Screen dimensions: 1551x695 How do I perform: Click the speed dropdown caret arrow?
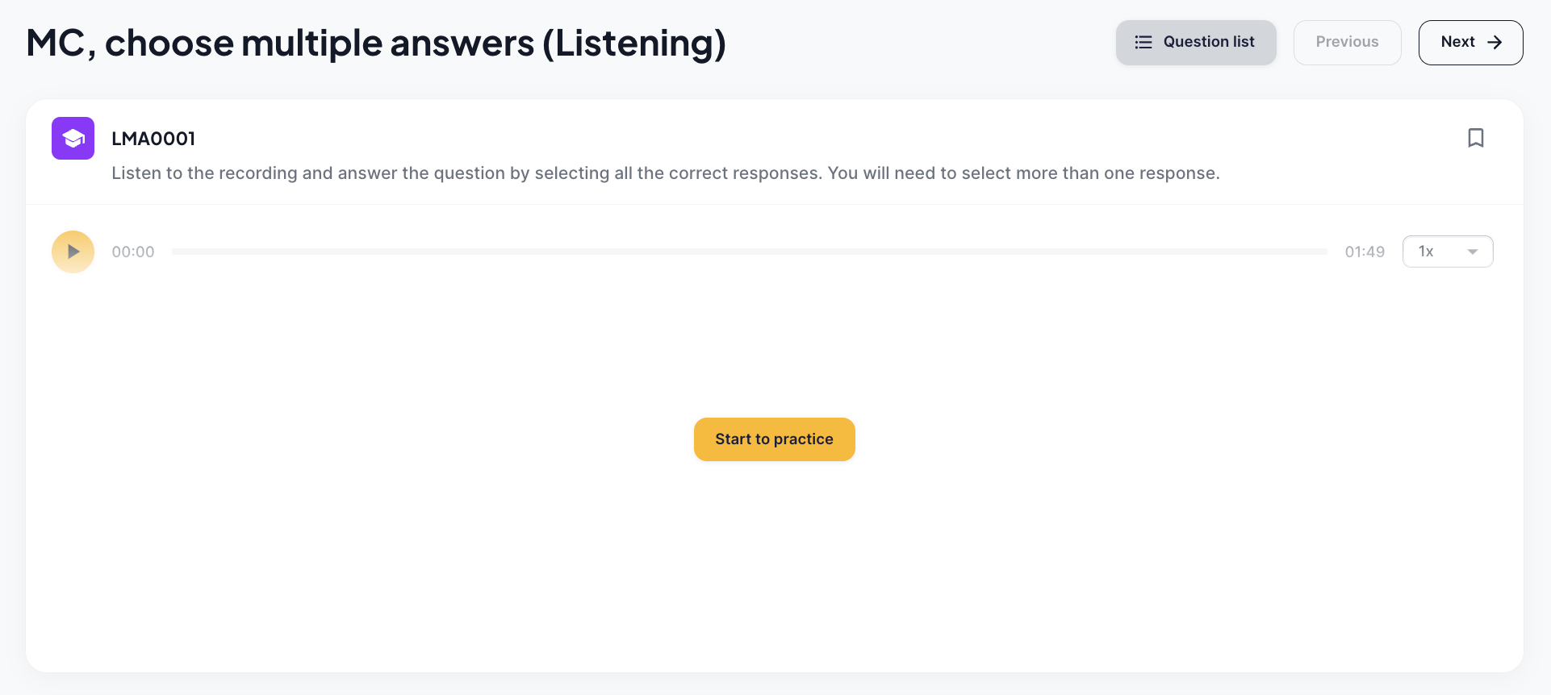[1472, 252]
